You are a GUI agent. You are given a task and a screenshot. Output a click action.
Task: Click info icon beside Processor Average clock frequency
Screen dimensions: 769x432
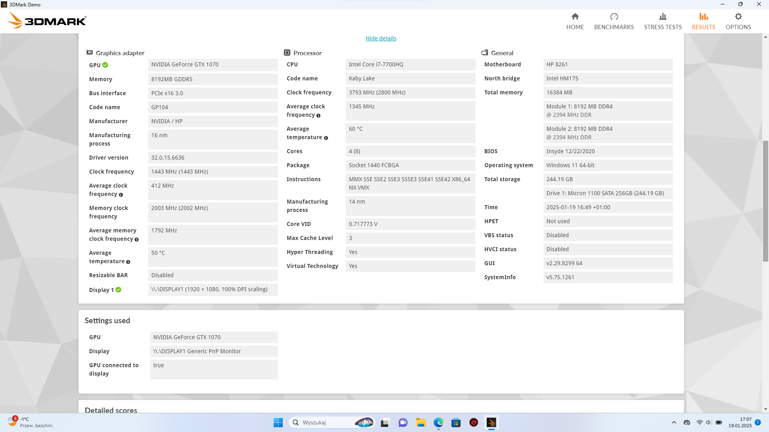point(318,116)
